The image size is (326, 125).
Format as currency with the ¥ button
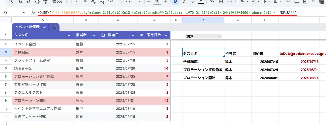77,1
